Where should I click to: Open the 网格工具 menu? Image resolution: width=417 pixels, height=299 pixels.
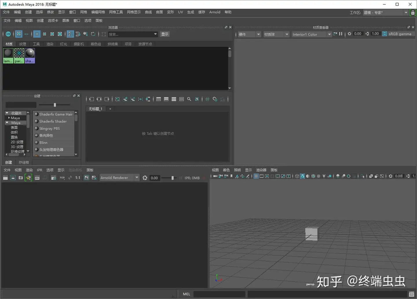(116, 12)
